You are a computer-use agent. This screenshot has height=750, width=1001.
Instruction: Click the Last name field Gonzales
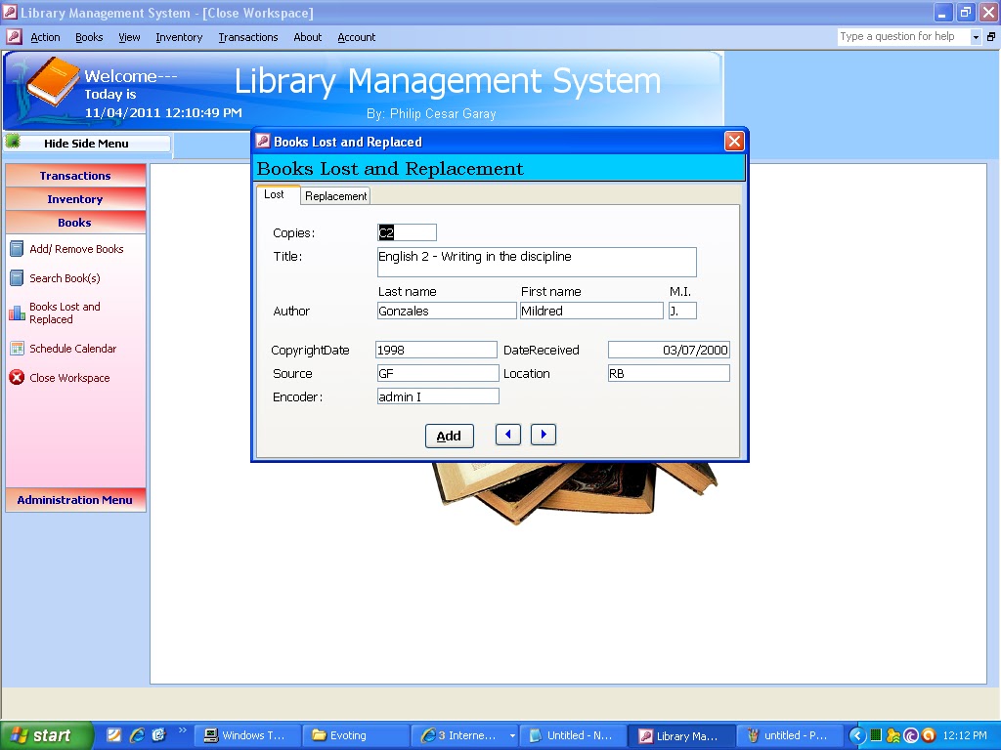pos(446,311)
